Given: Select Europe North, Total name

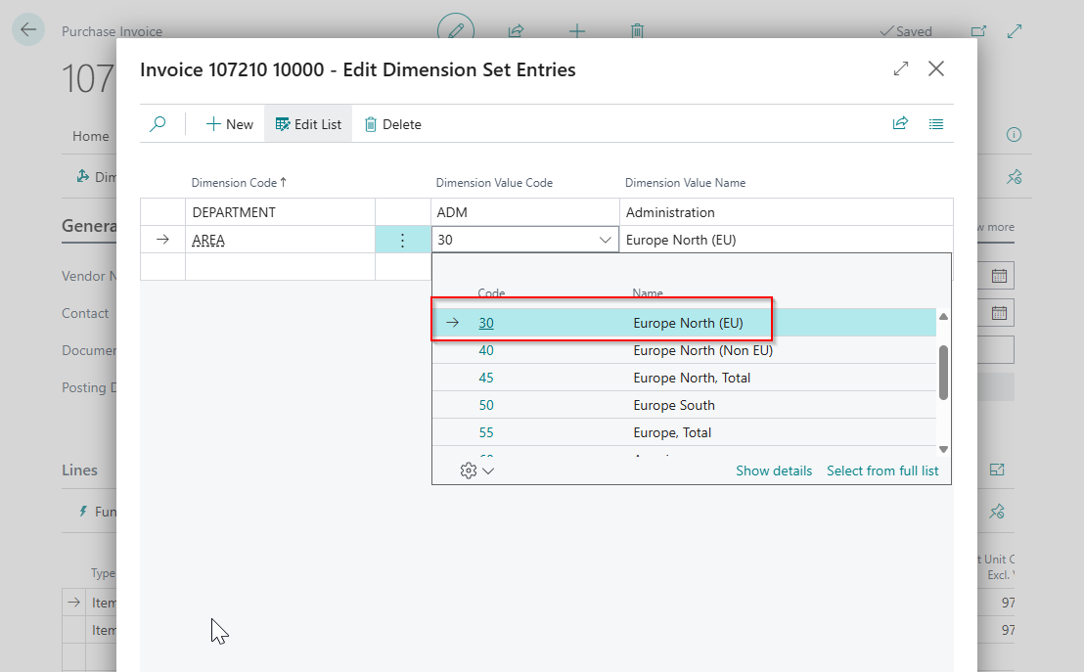Looking at the screenshot, I should [x=692, y=379].
